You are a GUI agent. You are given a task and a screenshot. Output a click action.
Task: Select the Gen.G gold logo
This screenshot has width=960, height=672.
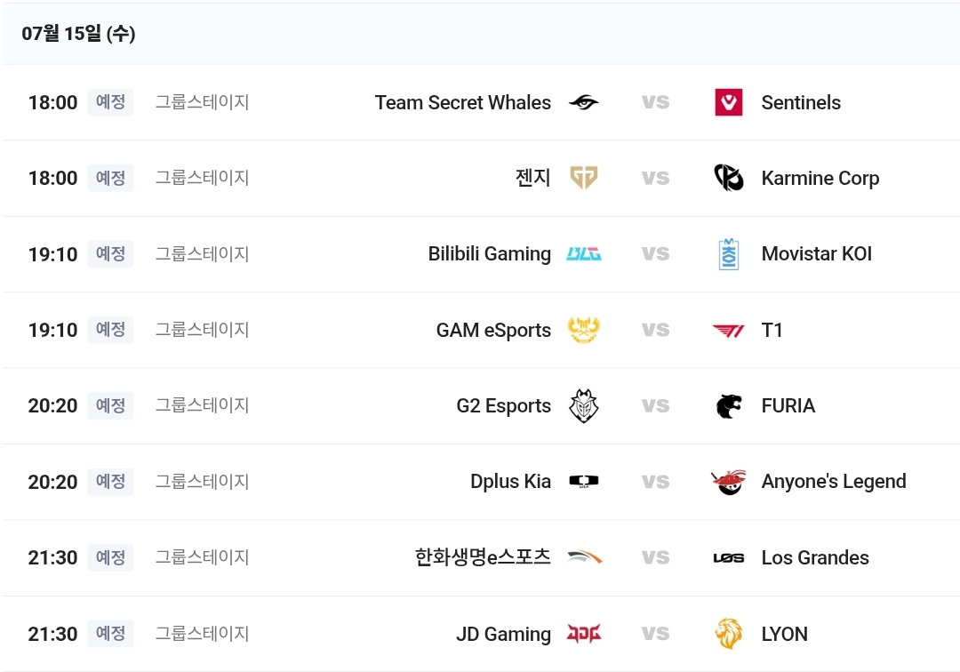tap(583, 178)
